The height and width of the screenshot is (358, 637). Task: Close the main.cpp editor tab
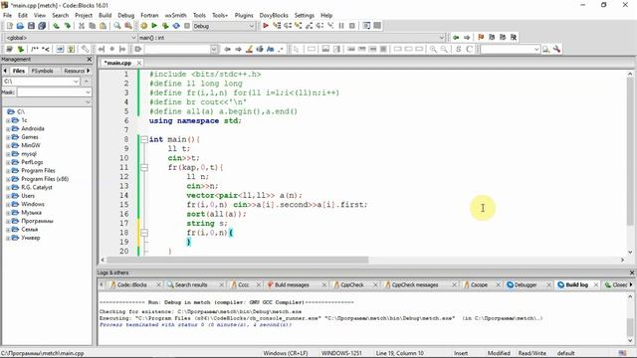(x=139, y=63)
